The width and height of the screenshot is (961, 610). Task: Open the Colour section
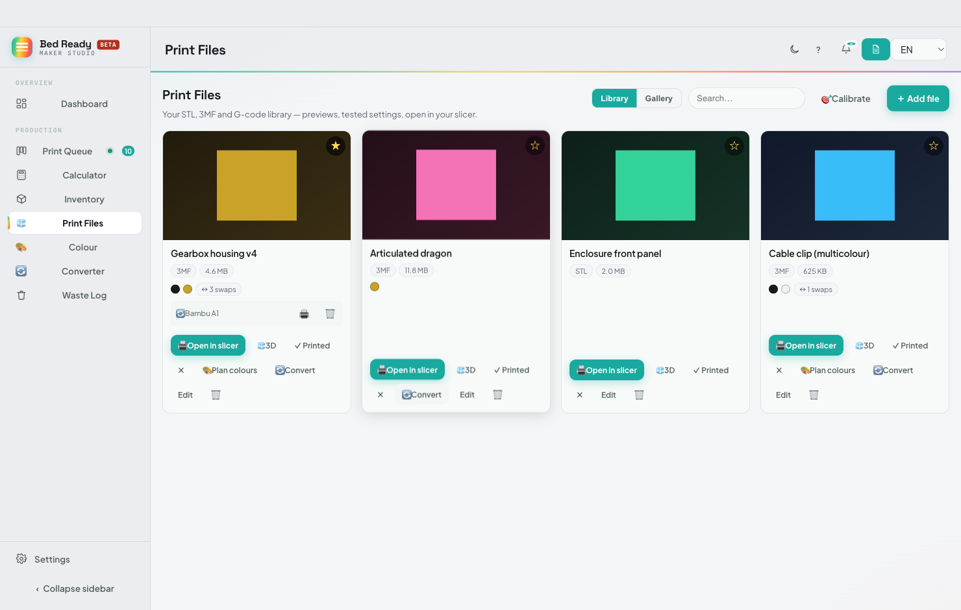(x=75, y=247)
